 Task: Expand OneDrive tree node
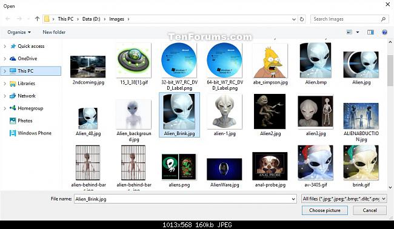click(4, 59)
